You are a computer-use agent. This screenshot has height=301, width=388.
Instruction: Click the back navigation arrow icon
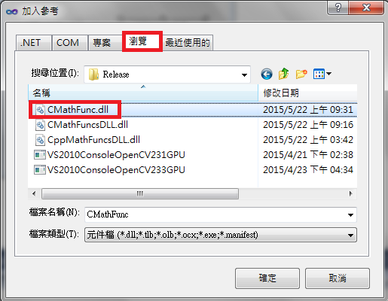[x=267, y=74]
